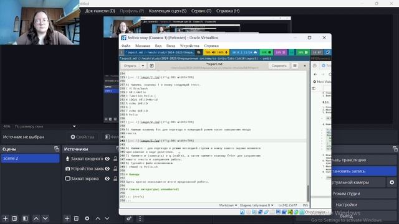
Task: Click 'Ln 242, Col 17' status entry
Action: click(x=287, y=205)
